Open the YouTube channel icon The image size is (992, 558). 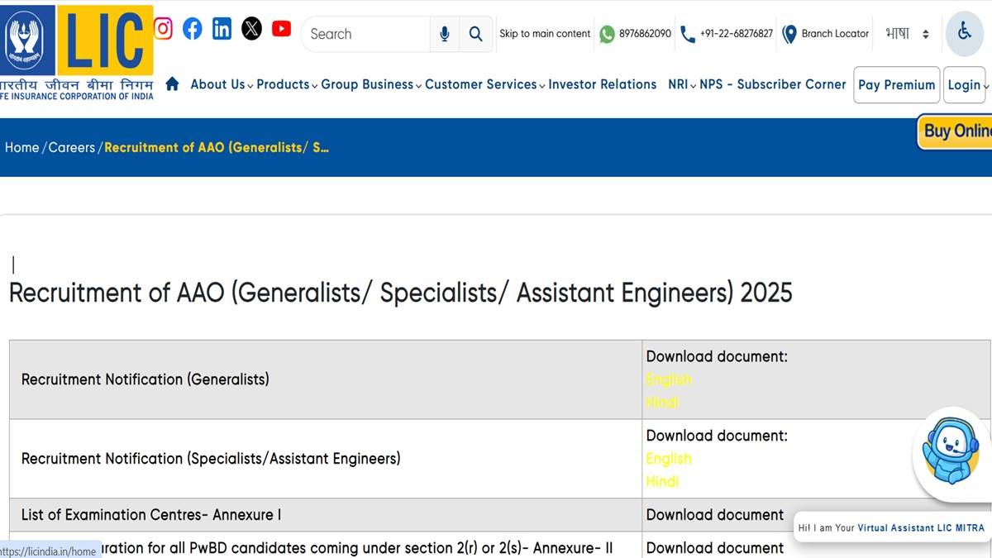pos(281,29)
